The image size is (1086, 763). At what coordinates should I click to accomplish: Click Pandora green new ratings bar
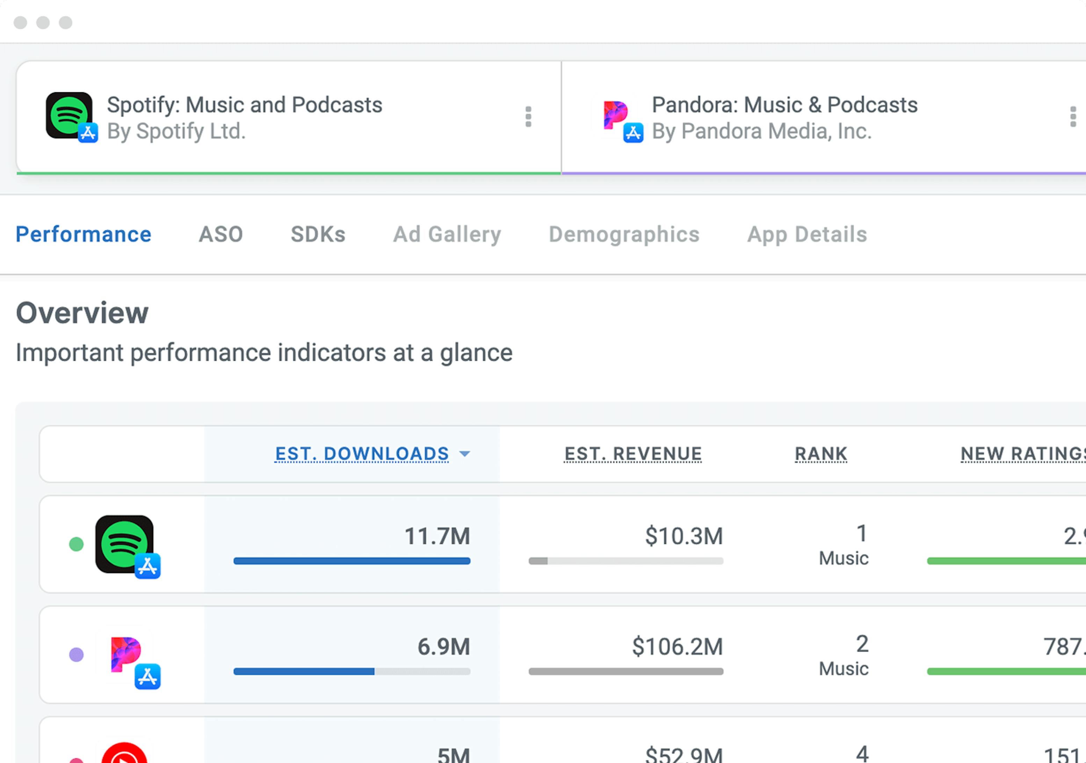1007,672
